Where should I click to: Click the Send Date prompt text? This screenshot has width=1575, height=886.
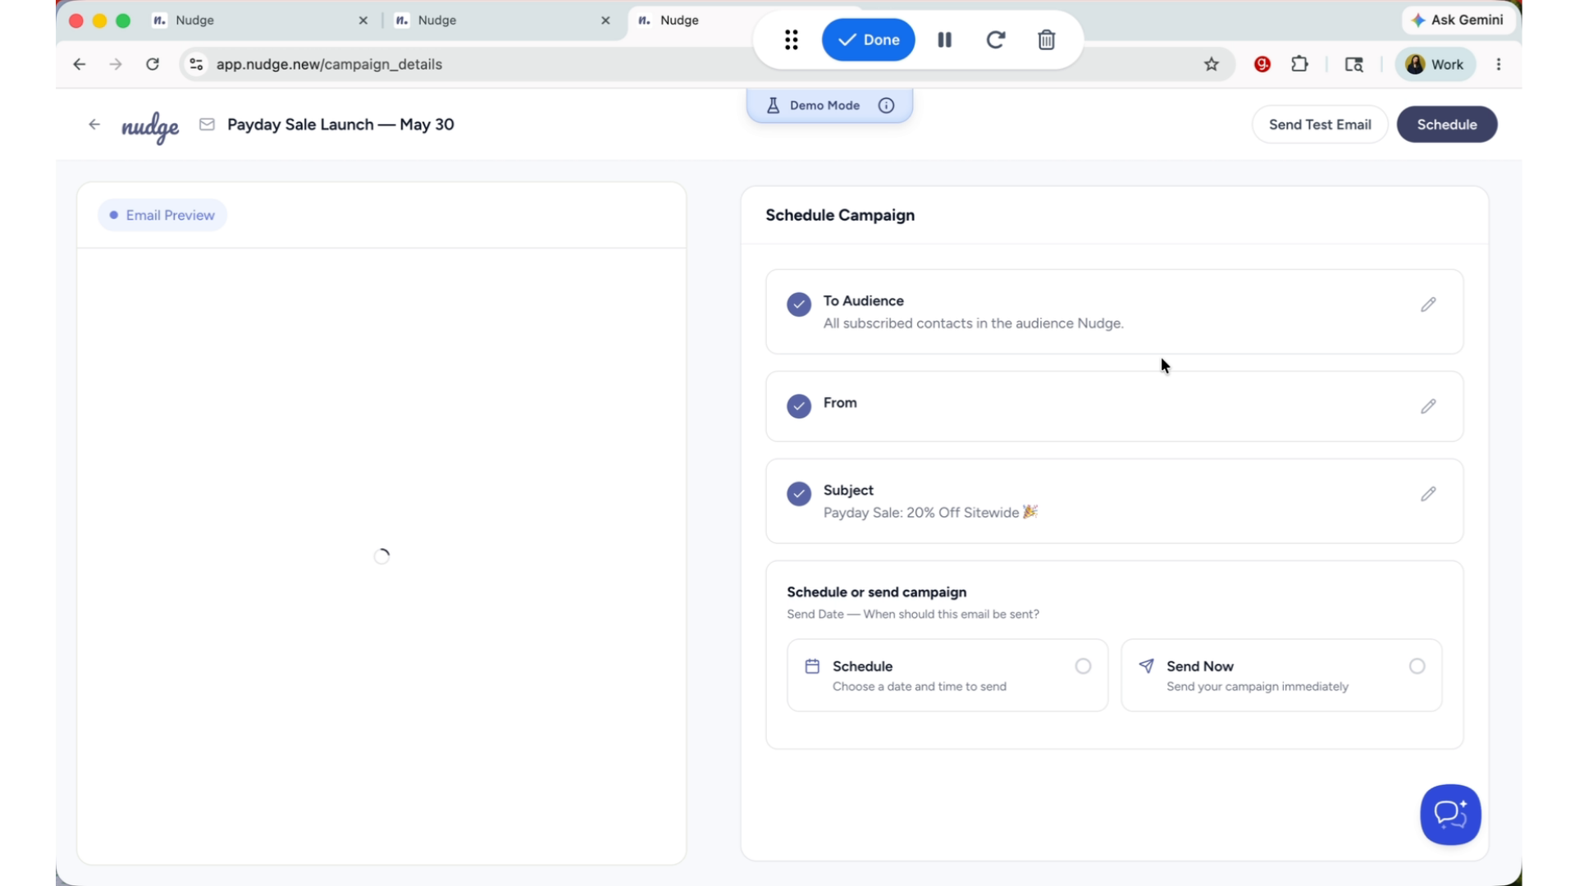click(912, 614)
